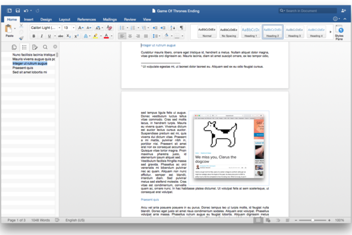Open the Paste options arrow
Screen dimensions: 352x235
coord(15,28)
